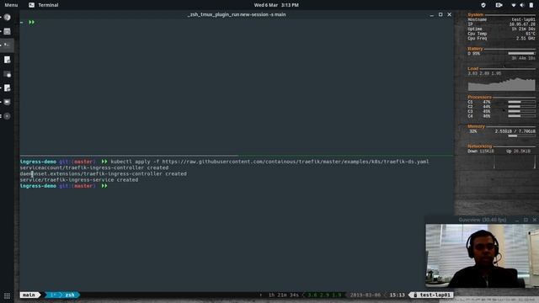Click the Terminal app label in top panel

point(48,5)
